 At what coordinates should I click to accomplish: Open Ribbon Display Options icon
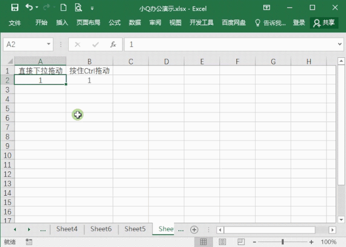pyautogui.click(x=267, y=8)
